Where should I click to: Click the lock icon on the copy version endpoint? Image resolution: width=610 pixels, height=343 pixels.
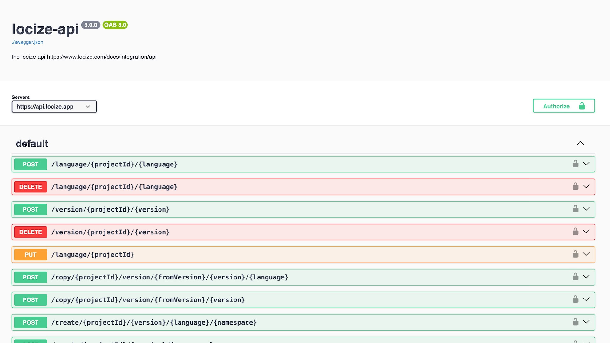coord(575,299)
